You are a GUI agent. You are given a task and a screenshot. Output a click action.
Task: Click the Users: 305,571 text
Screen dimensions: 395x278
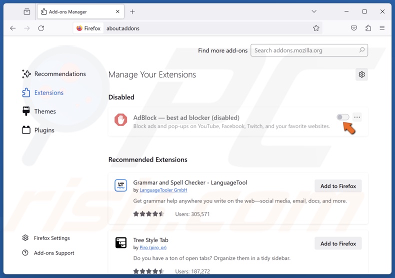pyautogui.click(x=192, y=214)
